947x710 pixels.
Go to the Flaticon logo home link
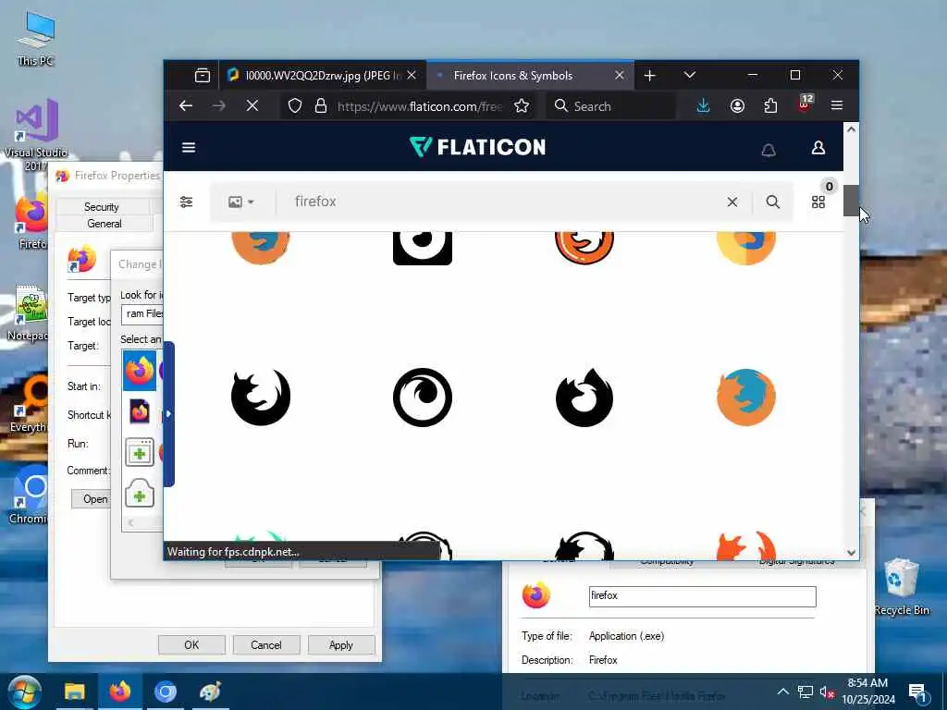(x=477, y=147)
